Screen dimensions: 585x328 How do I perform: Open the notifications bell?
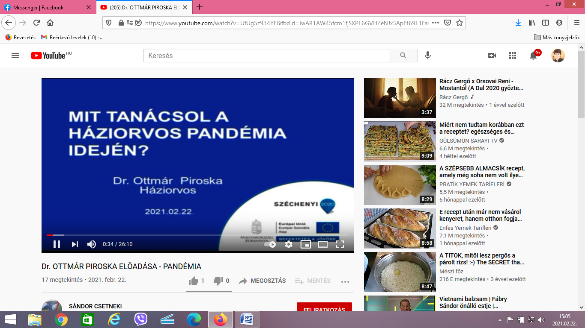533,56
